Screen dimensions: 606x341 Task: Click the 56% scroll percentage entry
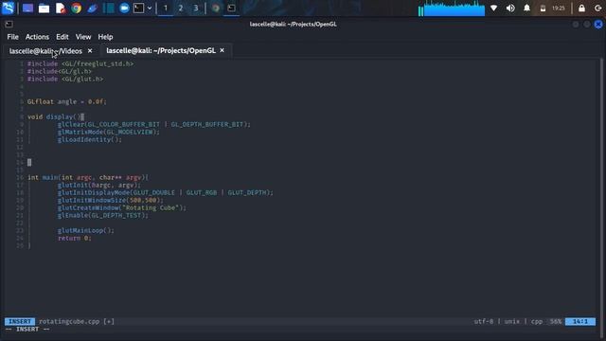pyautogui.click(x=556, y=321)
